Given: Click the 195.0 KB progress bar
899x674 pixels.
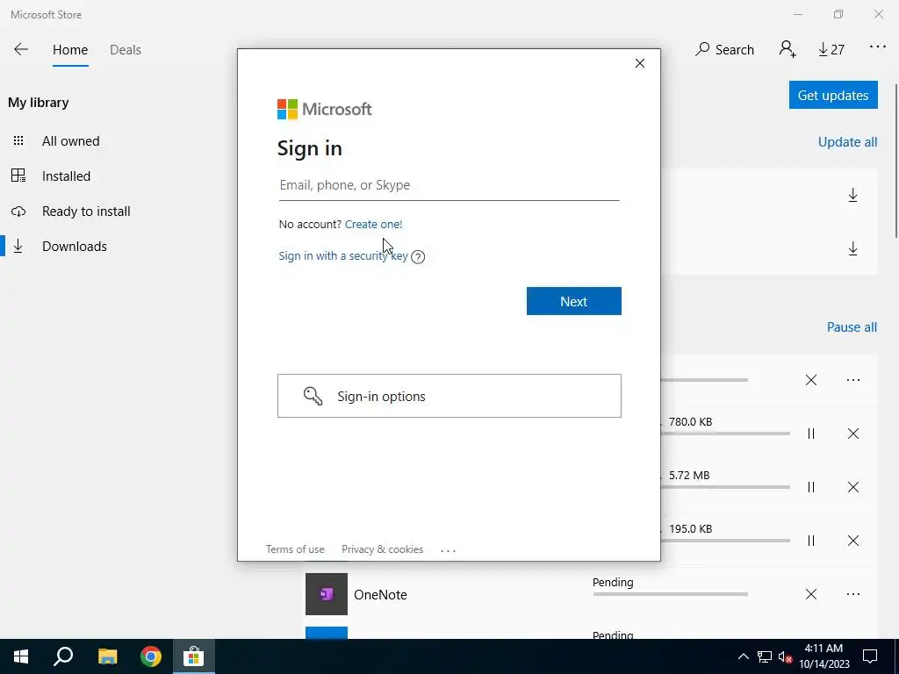Looking at the screenshot, I should (x=725, y=541).
